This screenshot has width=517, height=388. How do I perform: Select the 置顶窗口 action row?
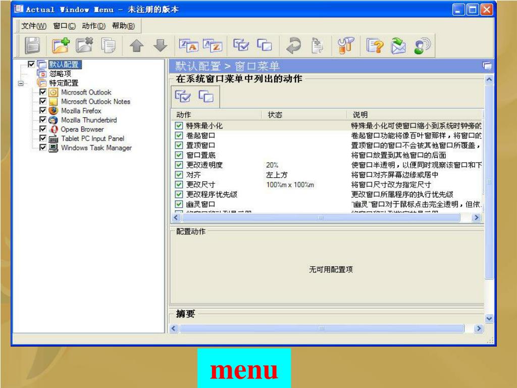click(x=327, y=145)
